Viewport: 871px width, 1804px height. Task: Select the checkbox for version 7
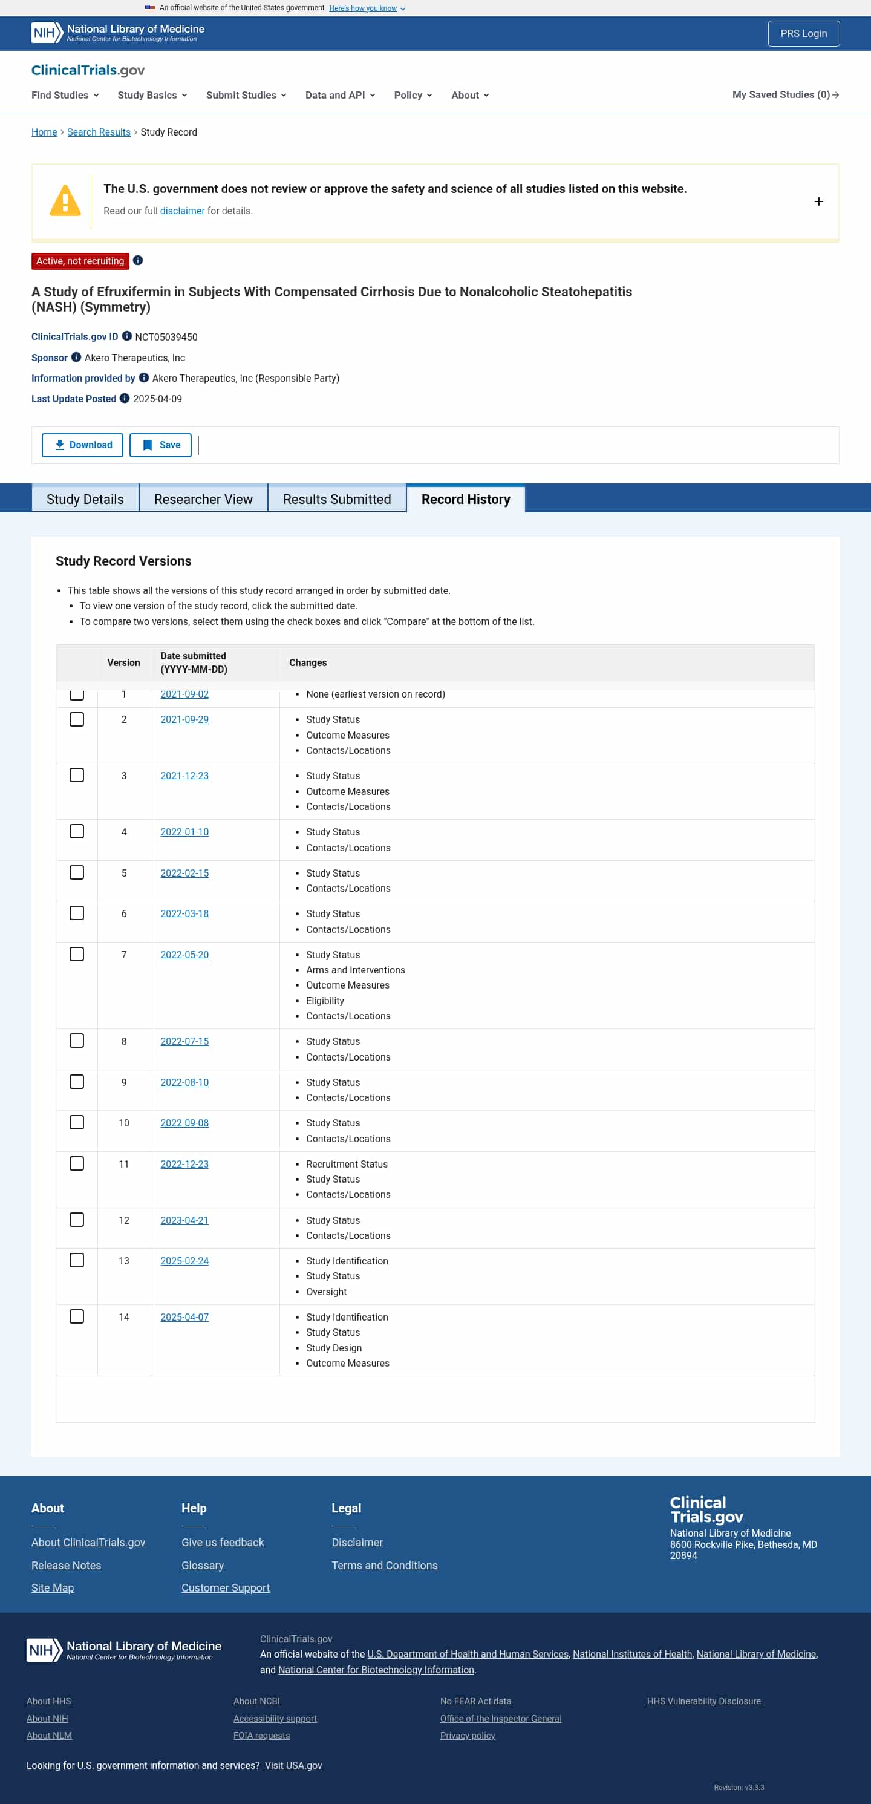pyautogui.click(x=77, y=954)
